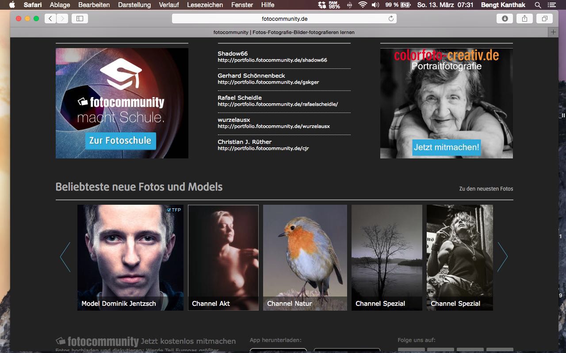Screen dimensions: 566x353
Task: Open the Ablage menu
Action: pyautogui.click(x=60, y=5)
